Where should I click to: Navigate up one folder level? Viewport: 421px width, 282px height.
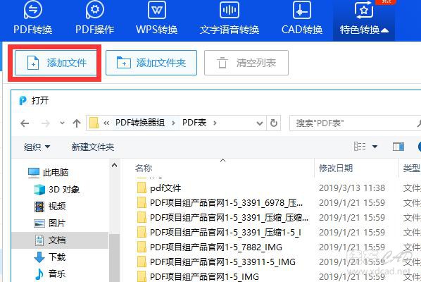pyautogui.click(x=77, y=123)
